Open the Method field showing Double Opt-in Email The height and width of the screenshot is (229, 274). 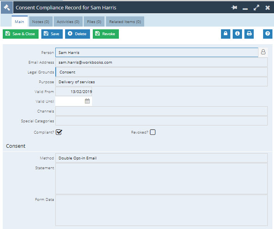click(x=161, y=158)
